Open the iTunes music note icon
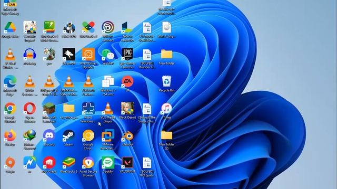 [x=166, y=109]
